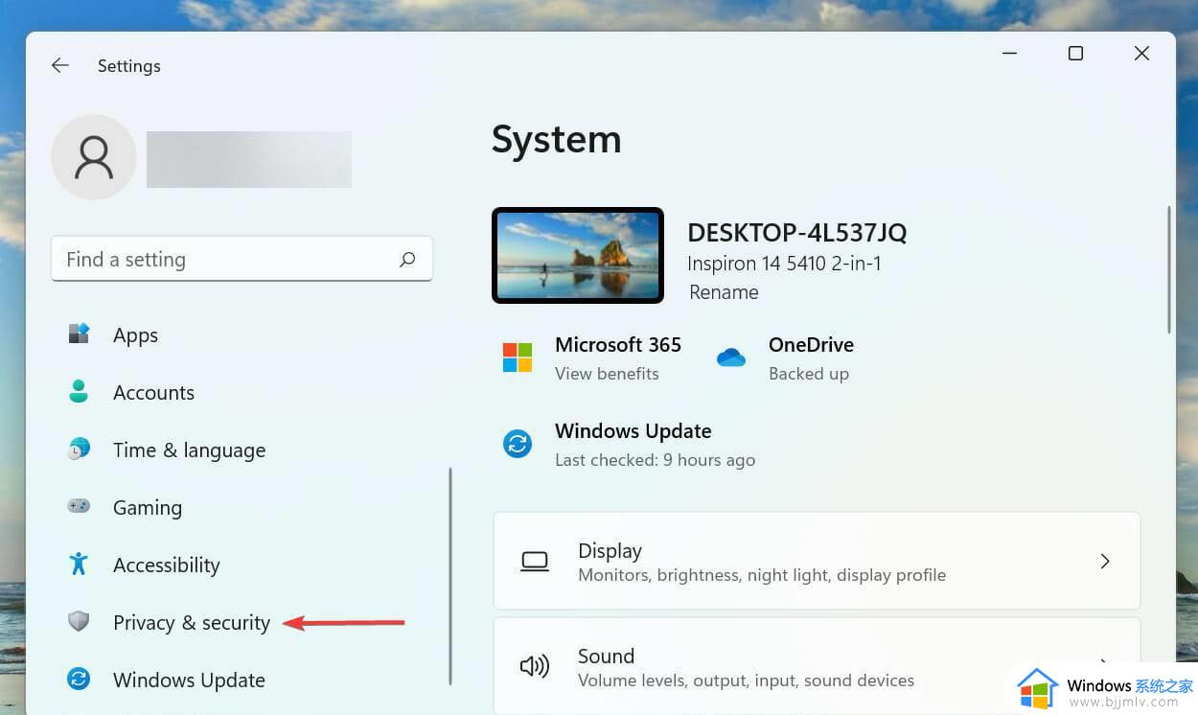Click the main content vertical scrollbar
The image size is (1198, 715).
pyautogui.click(x=1168, y=269)
